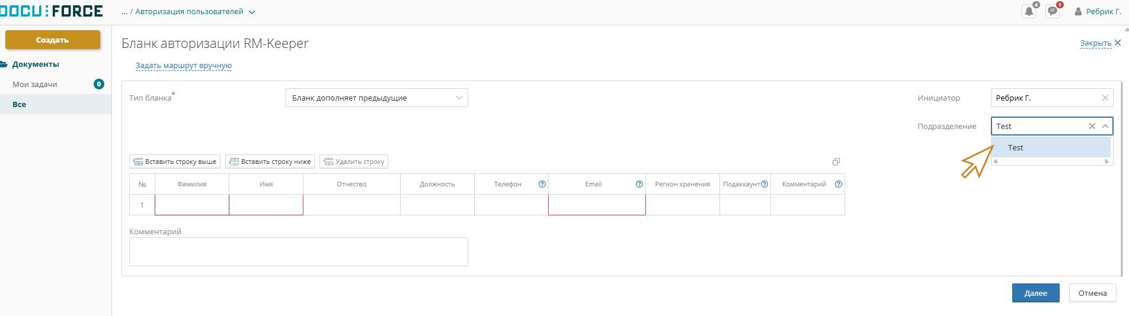
Task: Click the bottom Комментарий text area
Action: [299, 251]
